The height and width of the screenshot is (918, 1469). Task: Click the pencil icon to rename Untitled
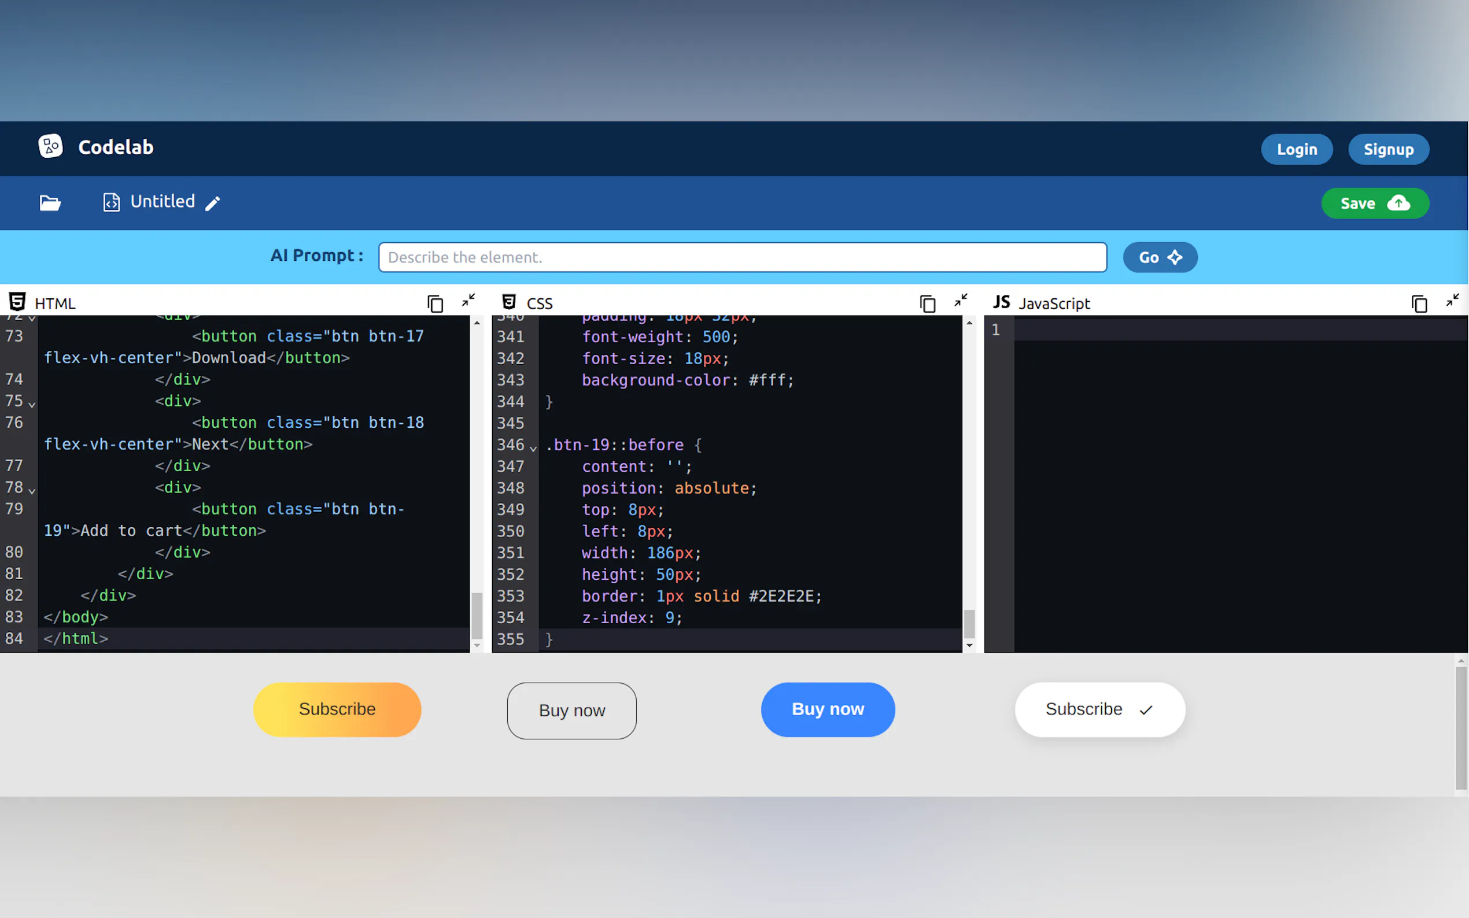point(213,203)
